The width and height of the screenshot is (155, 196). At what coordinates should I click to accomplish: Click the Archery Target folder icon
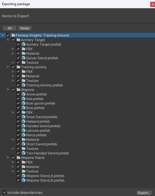tap(18, 40)
